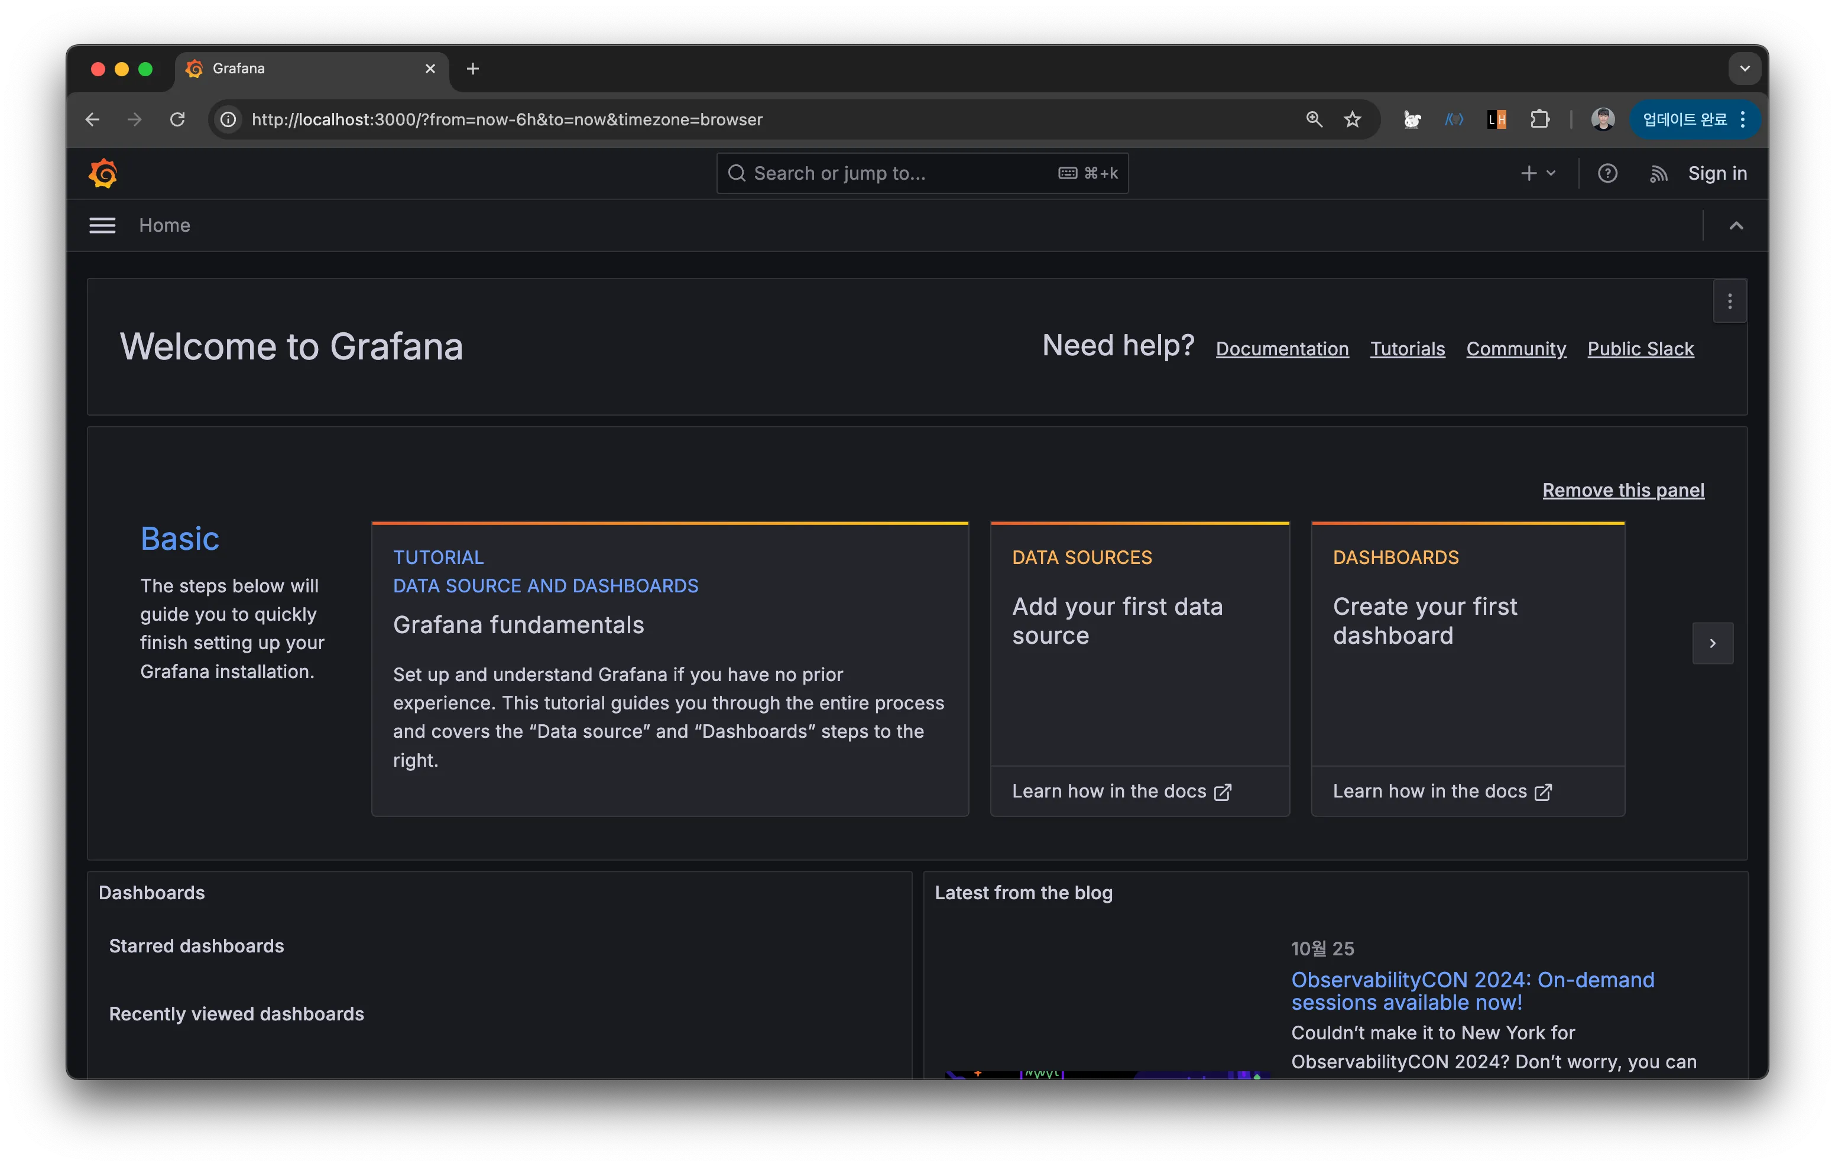Image resolution: width=1835 pixels, height=1167 pixels.
Task: Reload the page in the browser
Action: [x=177, y=119]
